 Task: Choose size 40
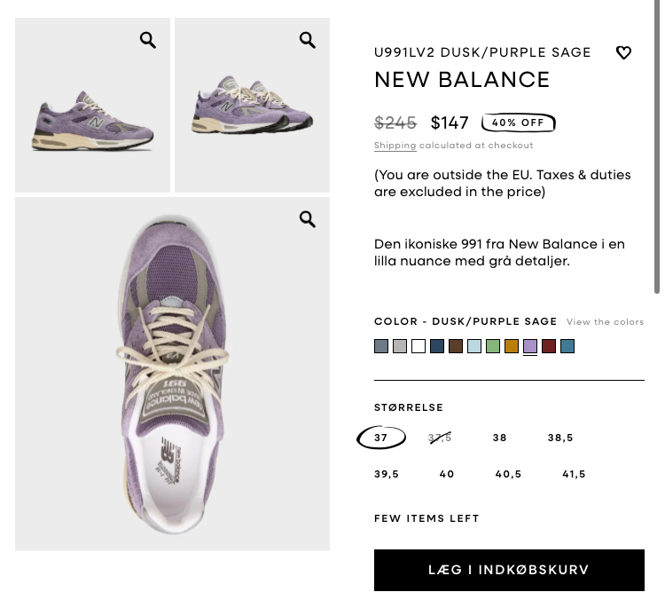[x=447, y=474]
